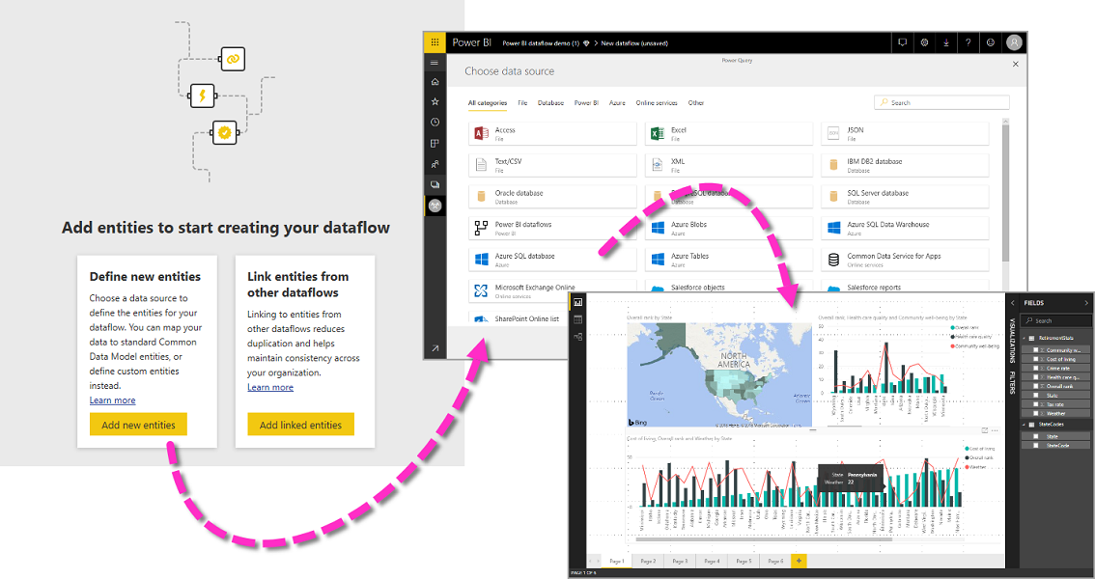This screenshot has height=579, width=1095.
Task: Choose the JSON file data source
Action: 905,134
